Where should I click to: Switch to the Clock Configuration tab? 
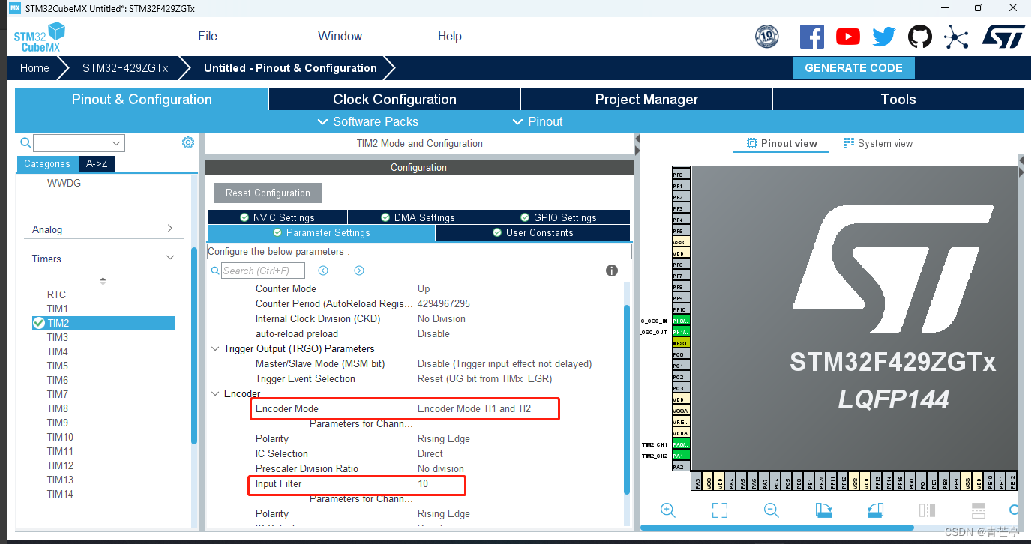[394, 99]
